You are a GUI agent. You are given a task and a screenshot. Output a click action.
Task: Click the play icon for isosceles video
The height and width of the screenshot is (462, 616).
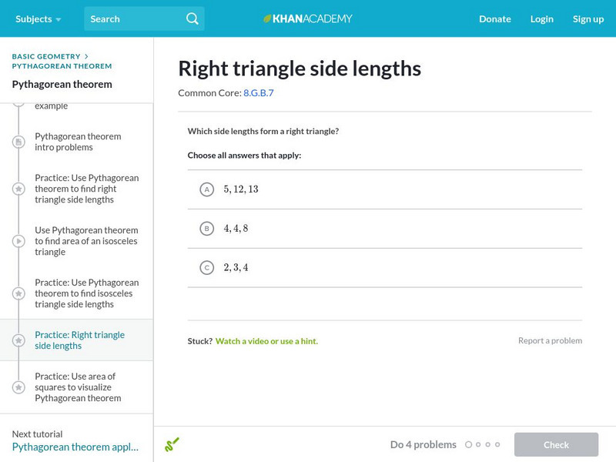(18, 241)
